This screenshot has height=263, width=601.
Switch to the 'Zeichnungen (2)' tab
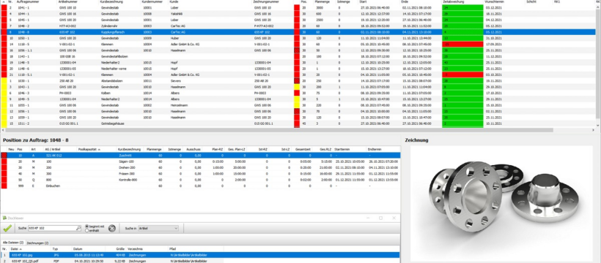click(37, 243)
